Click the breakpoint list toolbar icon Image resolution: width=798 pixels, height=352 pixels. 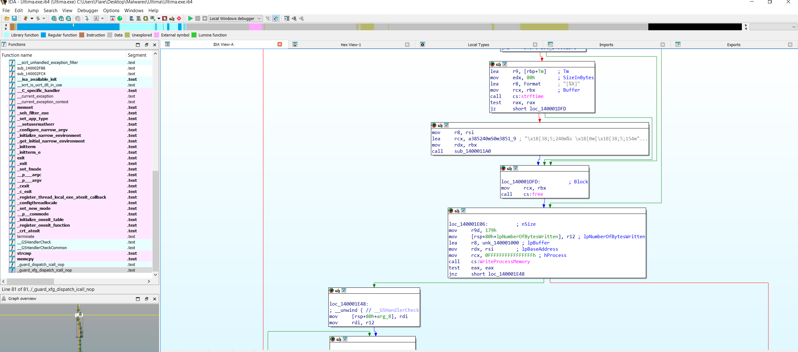click(287, 18)
